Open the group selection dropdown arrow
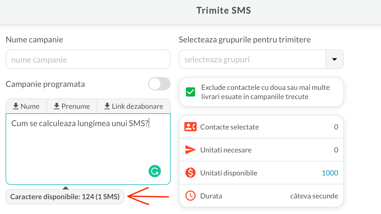The image size is (381, 214). coord(335,60)
